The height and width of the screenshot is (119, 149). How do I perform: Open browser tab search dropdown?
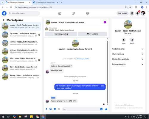(2, 2)
